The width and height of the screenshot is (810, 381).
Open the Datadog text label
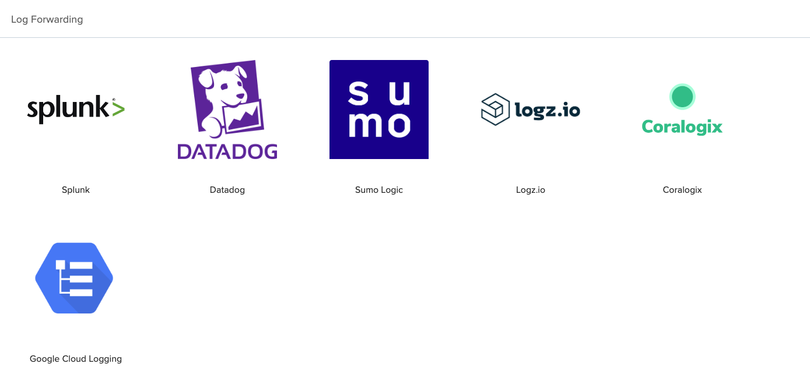(227, 190)
